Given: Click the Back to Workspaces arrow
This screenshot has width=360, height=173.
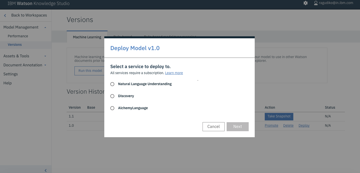Looking at the screenshot, I should click(x=5, y=16).
